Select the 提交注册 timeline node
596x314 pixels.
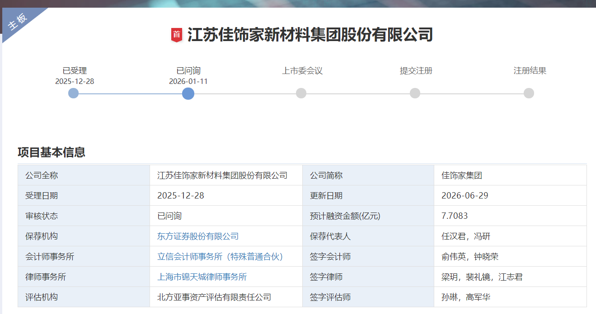tap(415, 93)
